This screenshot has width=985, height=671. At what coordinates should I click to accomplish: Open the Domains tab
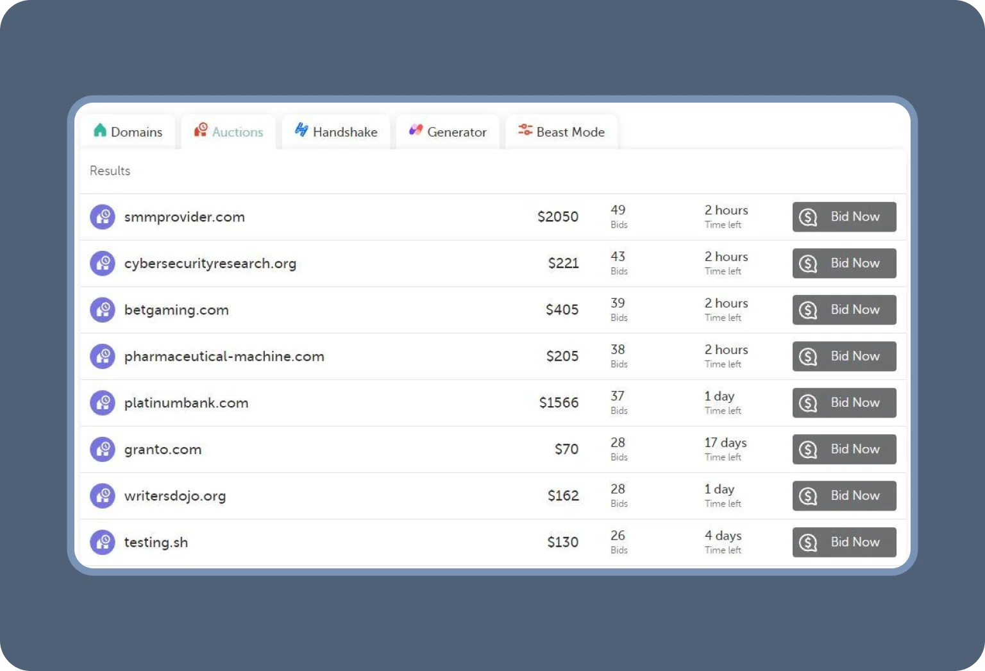click(128, 132)
